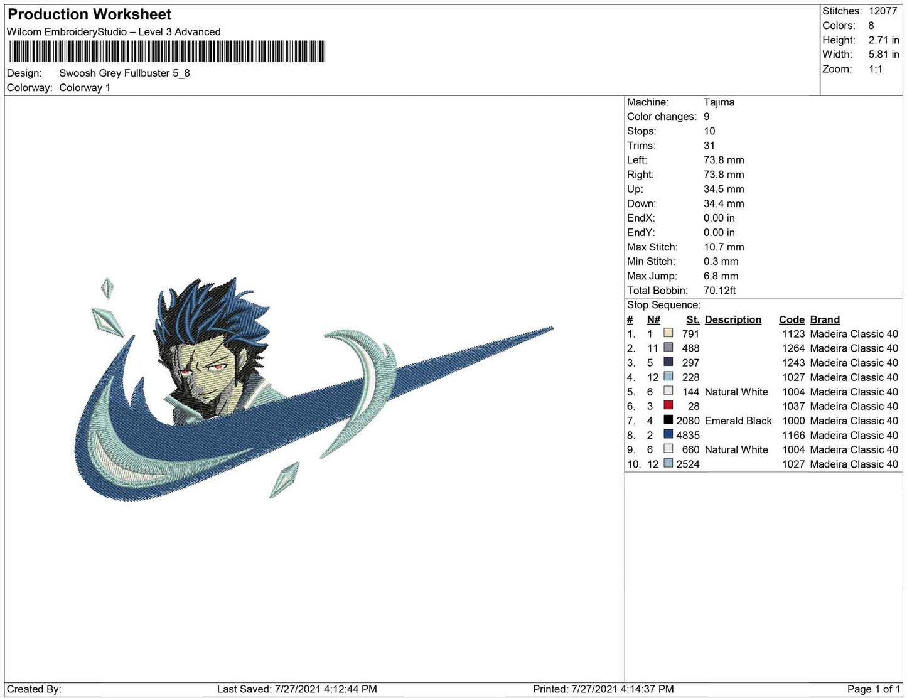Click the barcode under the Wilcom title
907x698 pixels.
166,51
